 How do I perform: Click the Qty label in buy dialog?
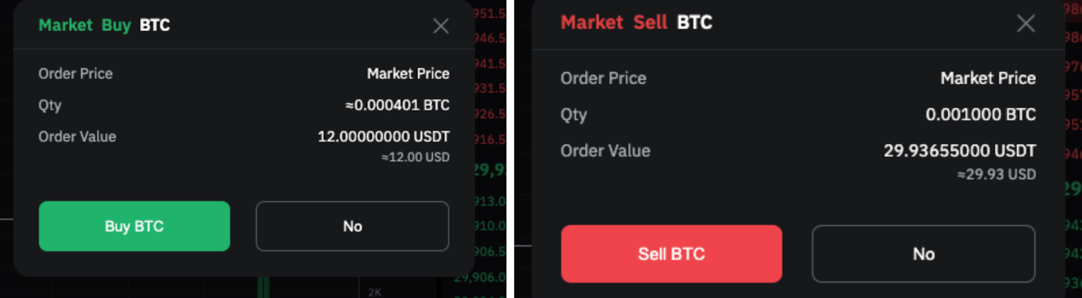[x=50, y=105]
